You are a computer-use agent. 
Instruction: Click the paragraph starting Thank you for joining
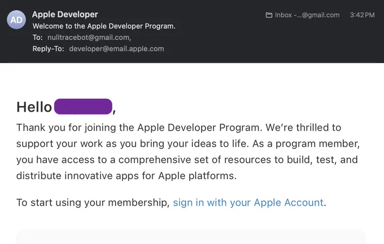pyautogui.click(x=188, y=152)
